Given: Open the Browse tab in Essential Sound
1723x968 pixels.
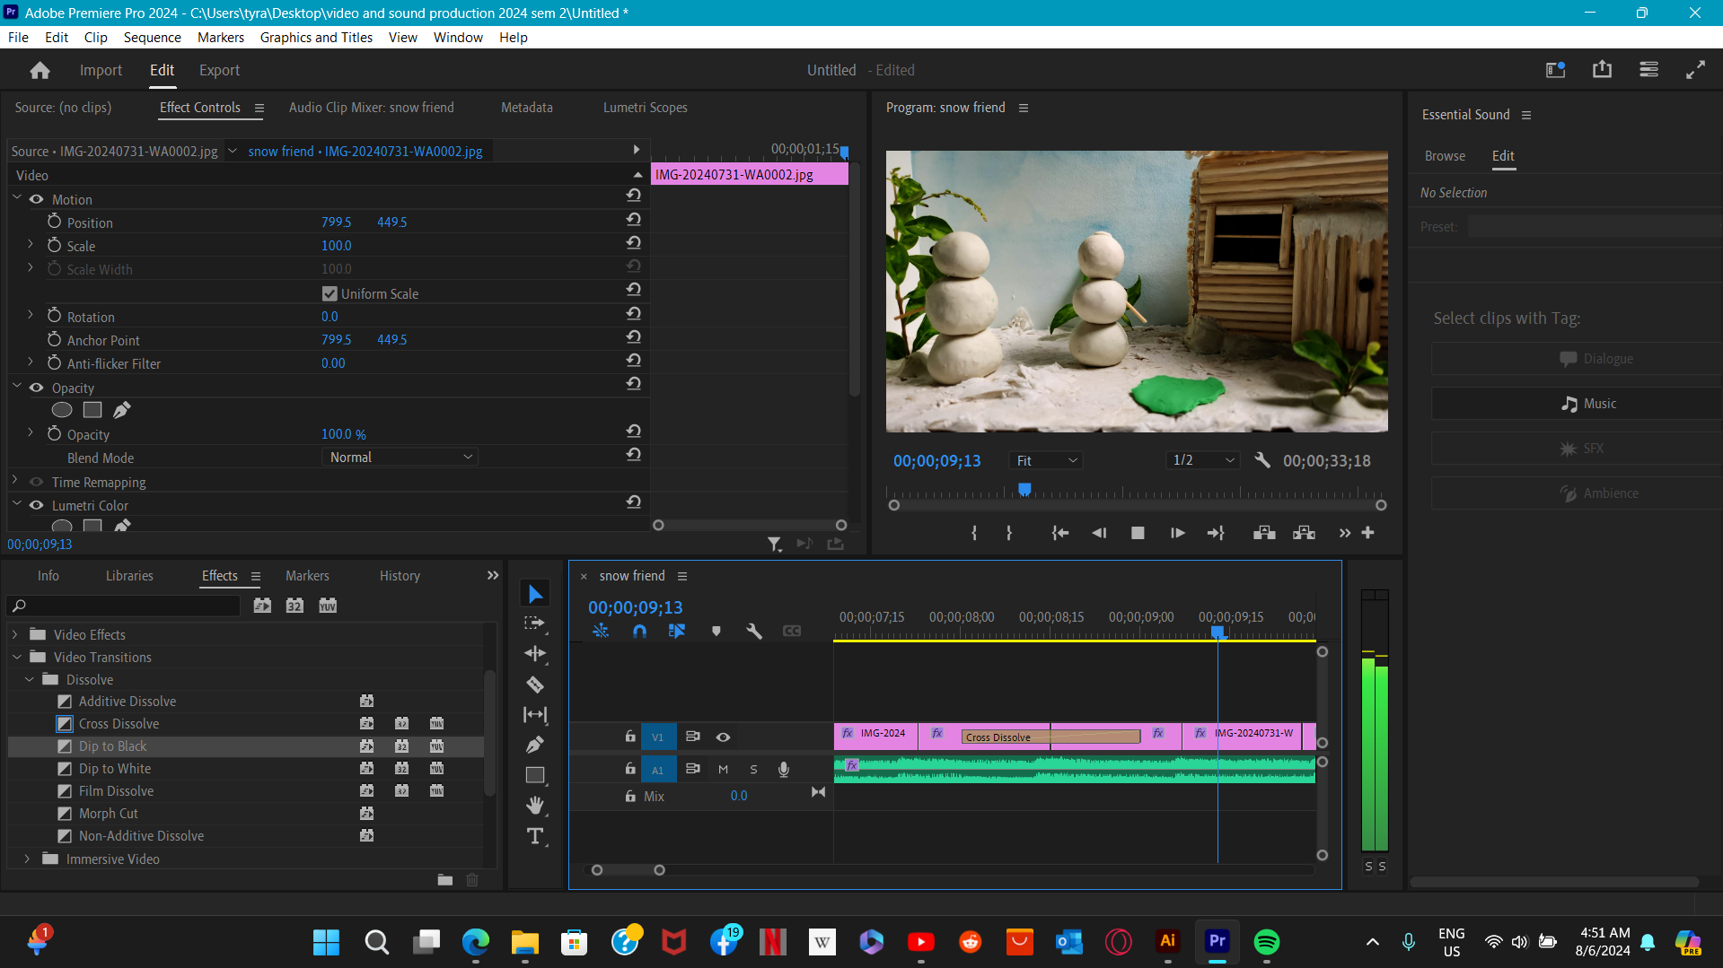Looking at the screenshot, I should [x=1445, y=155].
